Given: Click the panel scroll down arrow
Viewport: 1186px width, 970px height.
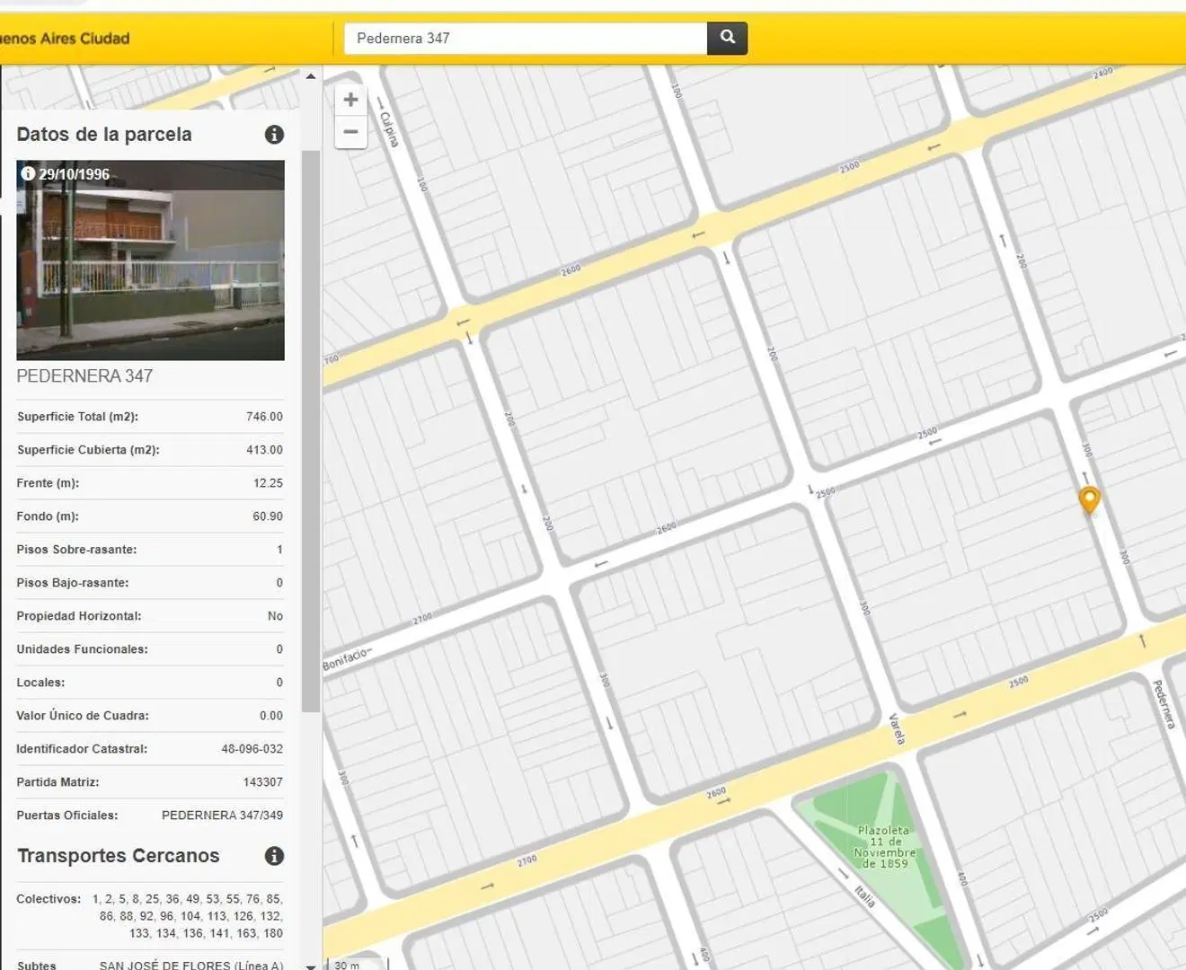Looking at the screenshot, I should pyautogui.click(x=311, y=966).
